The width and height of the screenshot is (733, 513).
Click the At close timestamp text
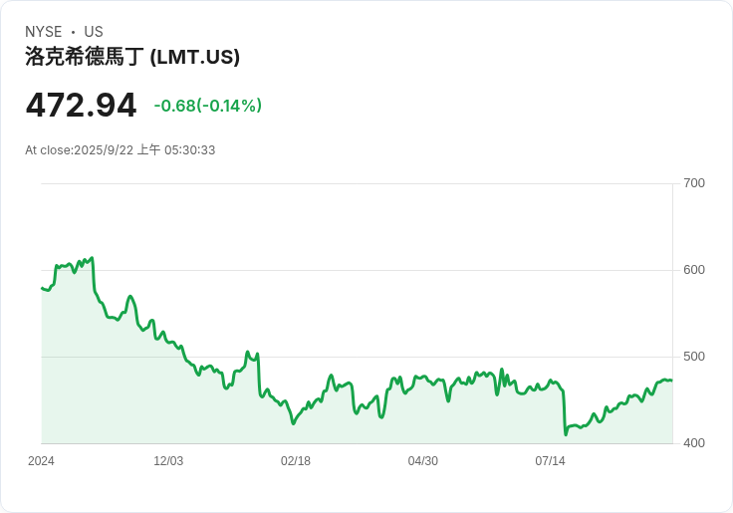[x=121, y=150]
